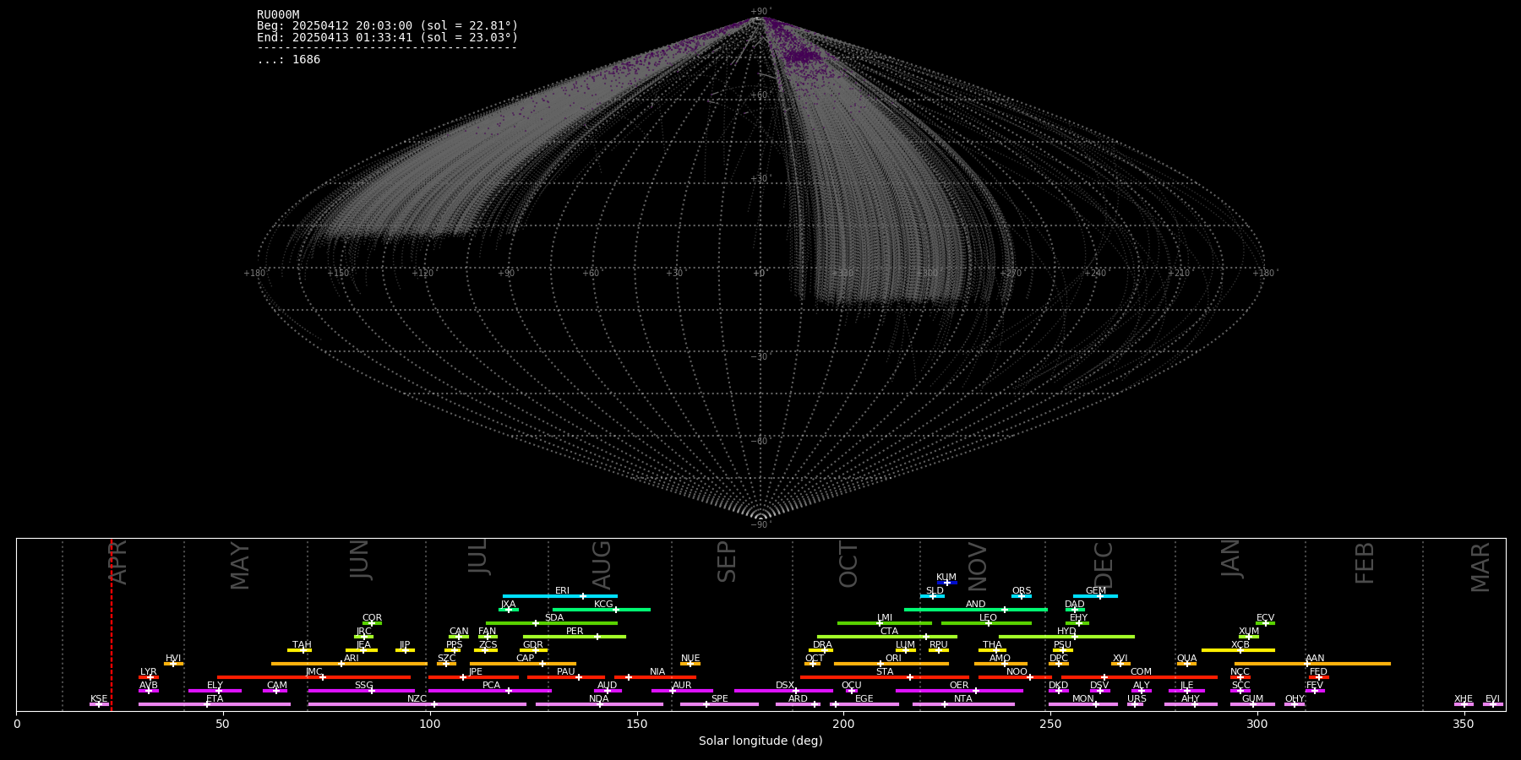Screen dimensions: 1521x760
Task: Select the Beg: 20250412 20:03:00 line
Action: [x=387, y=26]
